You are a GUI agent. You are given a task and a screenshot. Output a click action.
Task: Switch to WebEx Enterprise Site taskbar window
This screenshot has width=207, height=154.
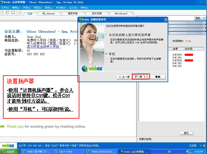coord(101,152)
